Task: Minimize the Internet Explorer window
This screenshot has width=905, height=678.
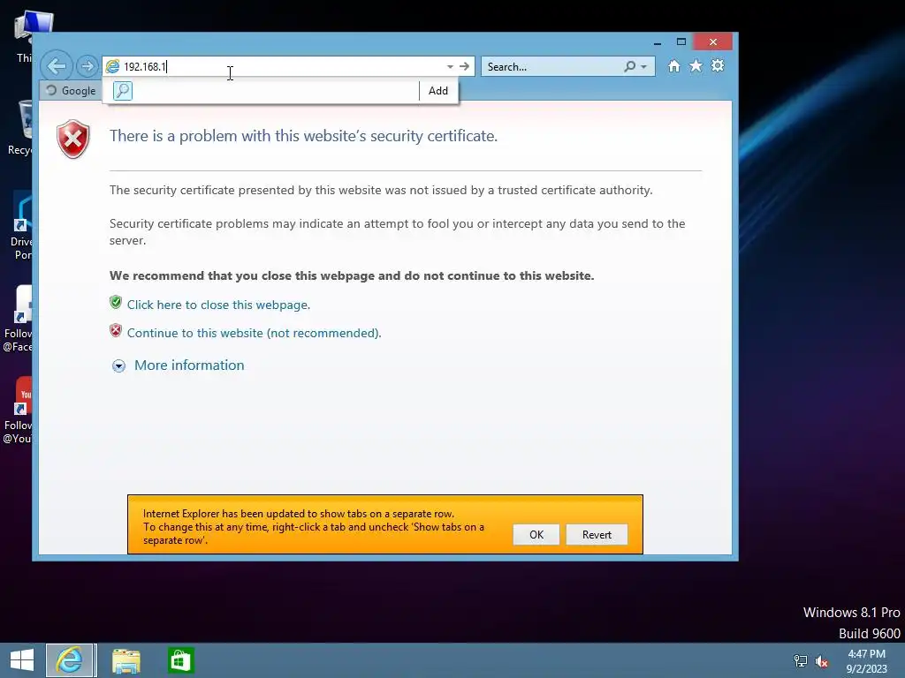Action: 658,42
